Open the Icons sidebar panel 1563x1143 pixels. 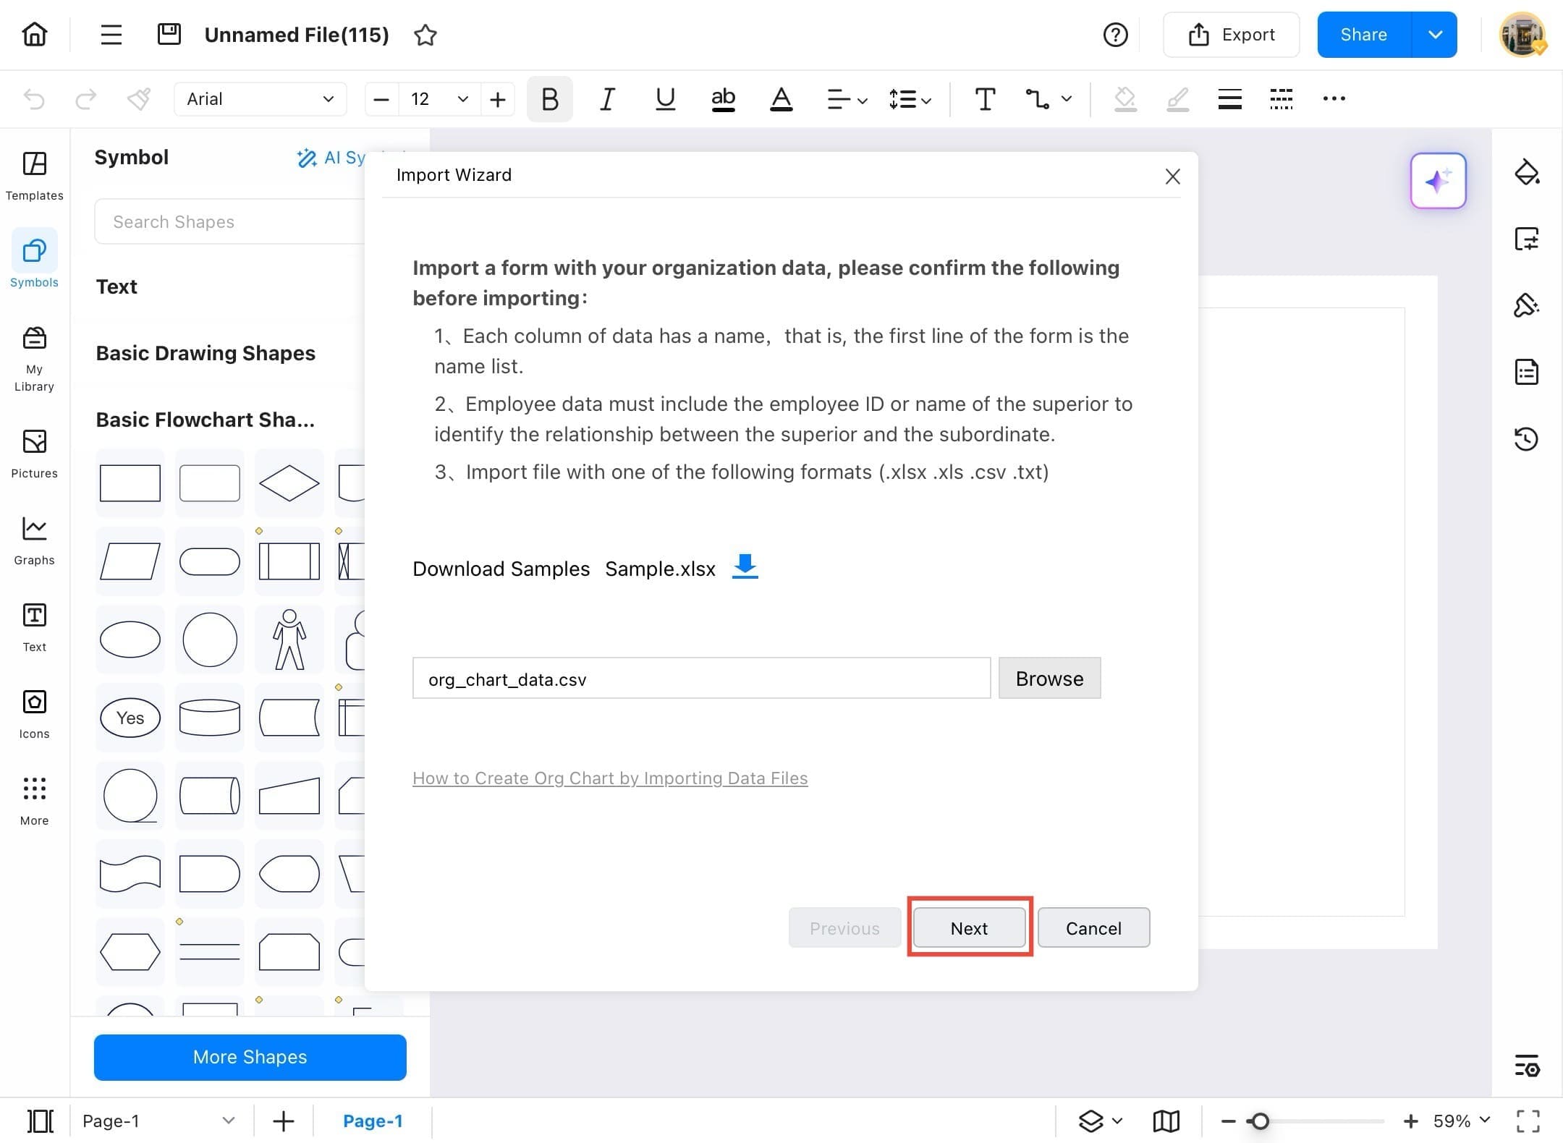pyautogui.click(x=34, y=713)
